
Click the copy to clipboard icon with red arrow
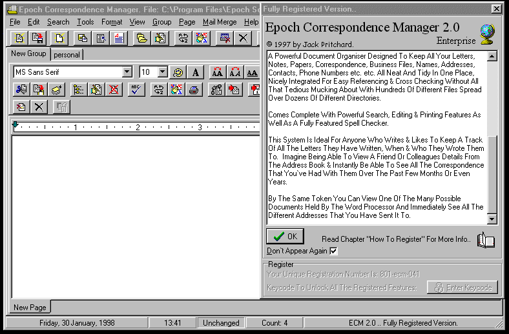[x=39, y=90]
